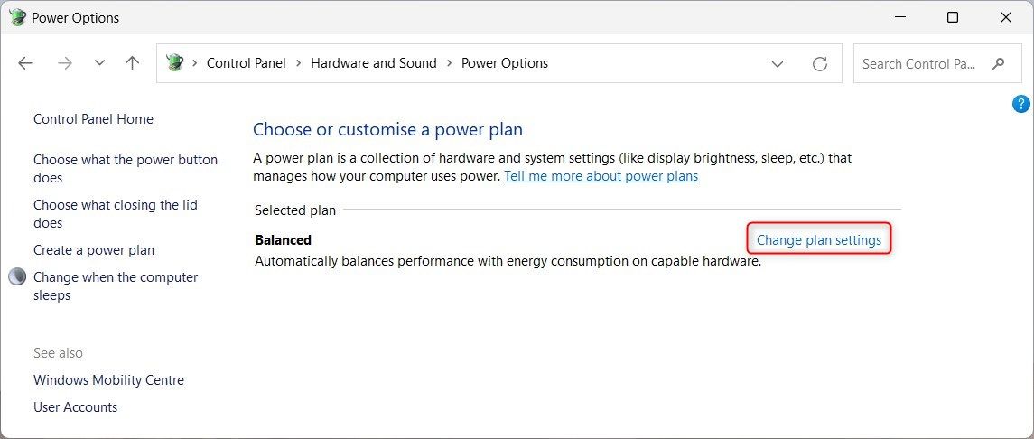Click the battery icon in the address bar
This screenshot has height=439, width=1034.
[175, 63]
